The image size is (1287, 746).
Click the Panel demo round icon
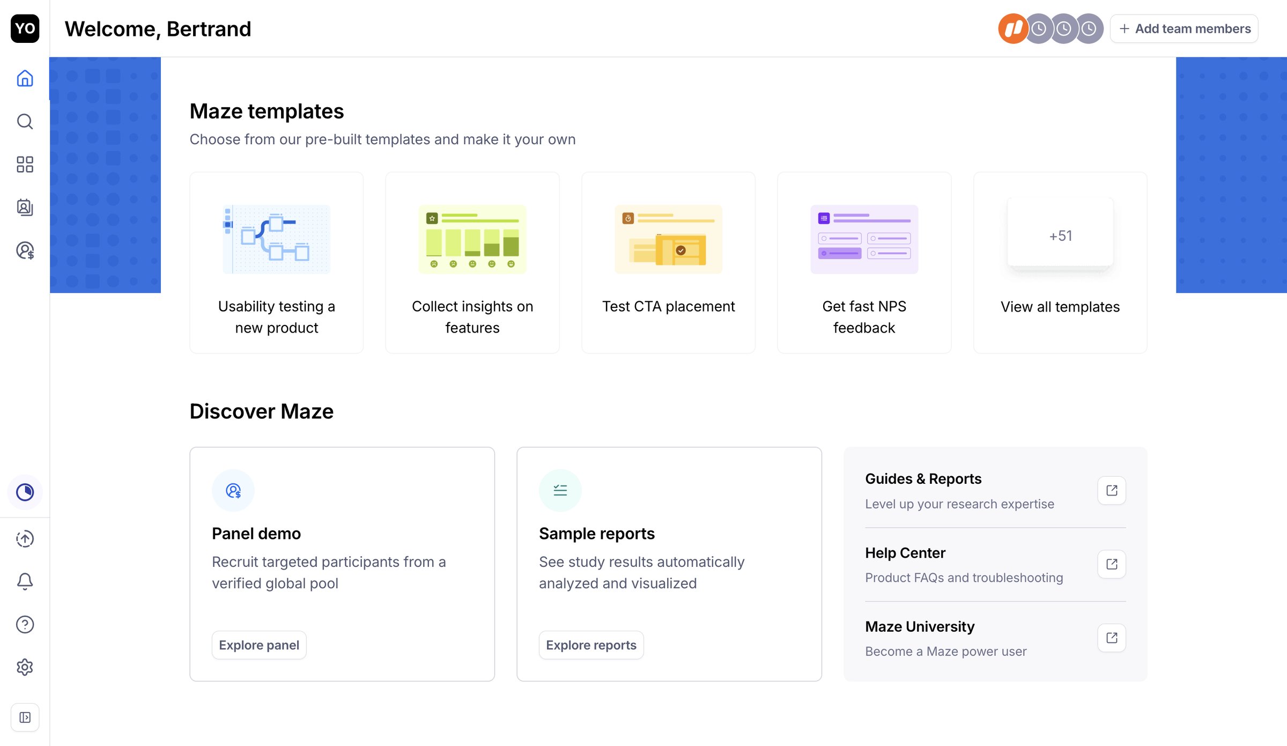point(233,490)
